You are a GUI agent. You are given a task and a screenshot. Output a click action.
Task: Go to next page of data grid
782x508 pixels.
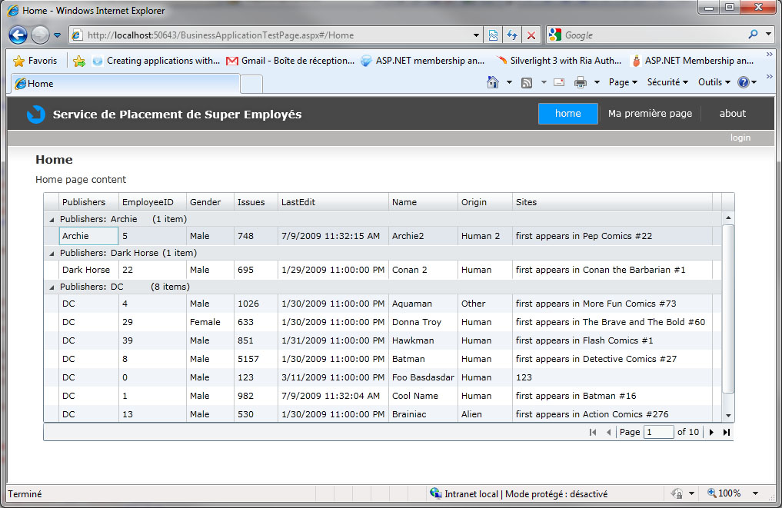711,433
